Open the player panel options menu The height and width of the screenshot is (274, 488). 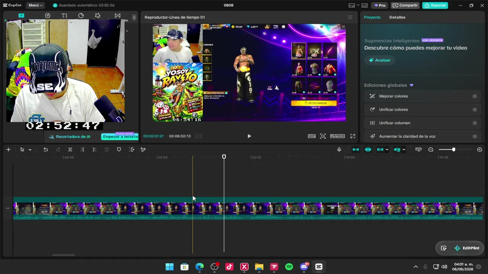pos(350,17)
